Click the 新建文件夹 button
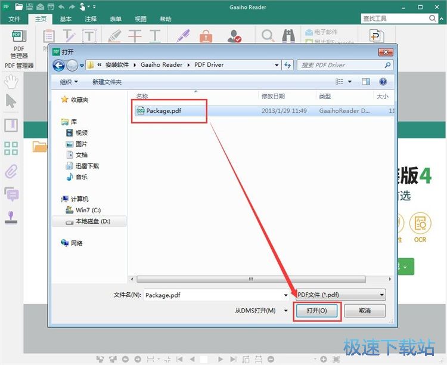Image resolution: width=447 pixels, height=365 pixels. click(107, 82)
